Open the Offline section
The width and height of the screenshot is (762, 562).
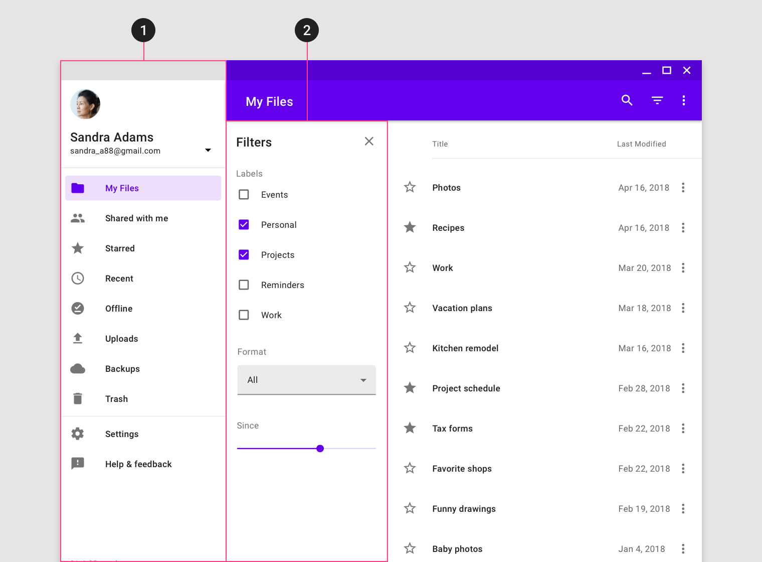click(x=143, y=309)
